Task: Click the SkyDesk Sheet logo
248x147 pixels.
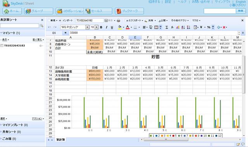Action: tap(18, 3)
